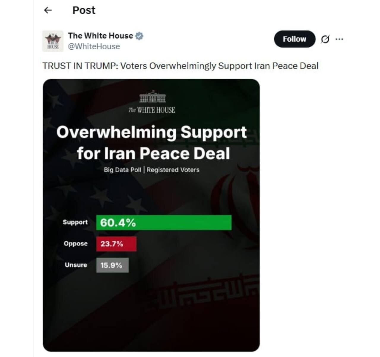The width and height of the screenshot is (380, 357).
Task: Open The White House display name link
Action: click(100, 36)
